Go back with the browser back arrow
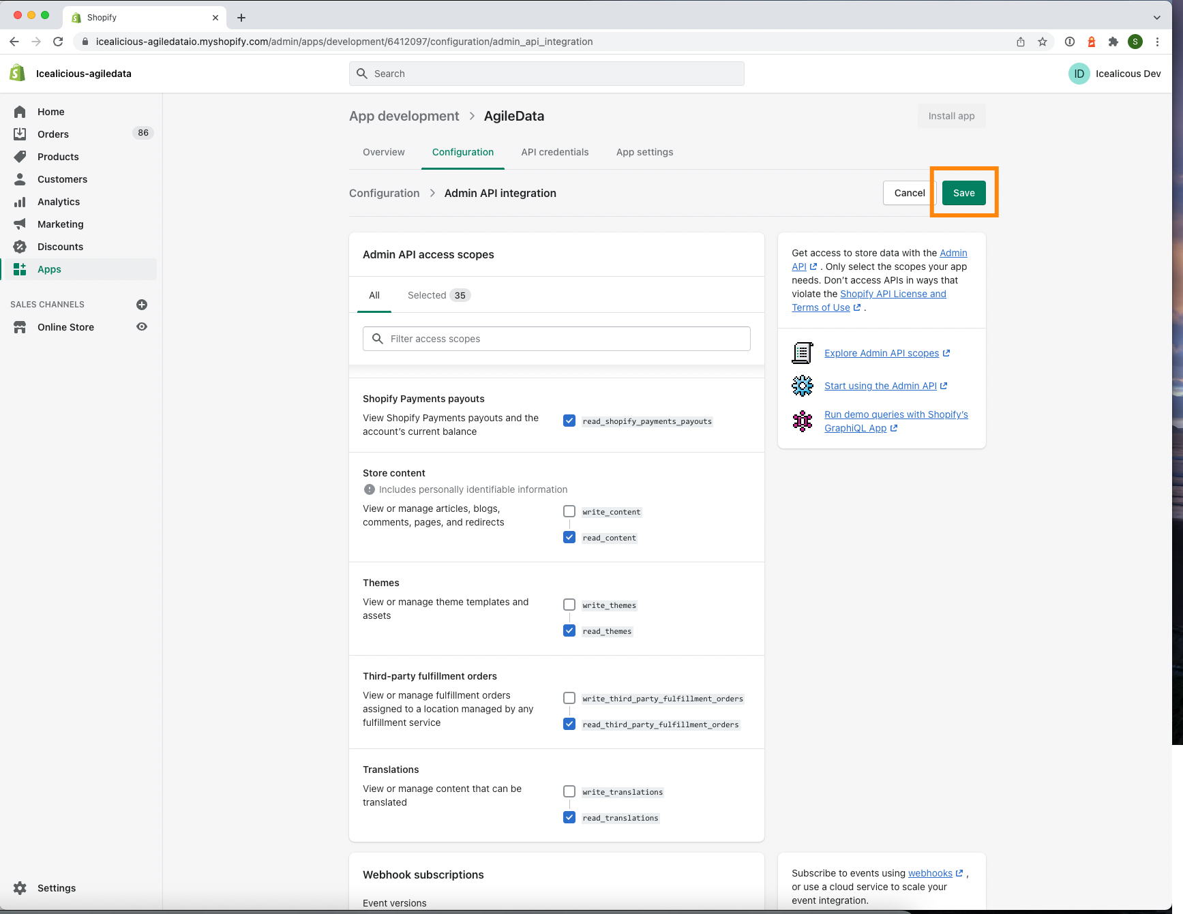The width and height of the screenshot is (1183, 914). (14, 42)
